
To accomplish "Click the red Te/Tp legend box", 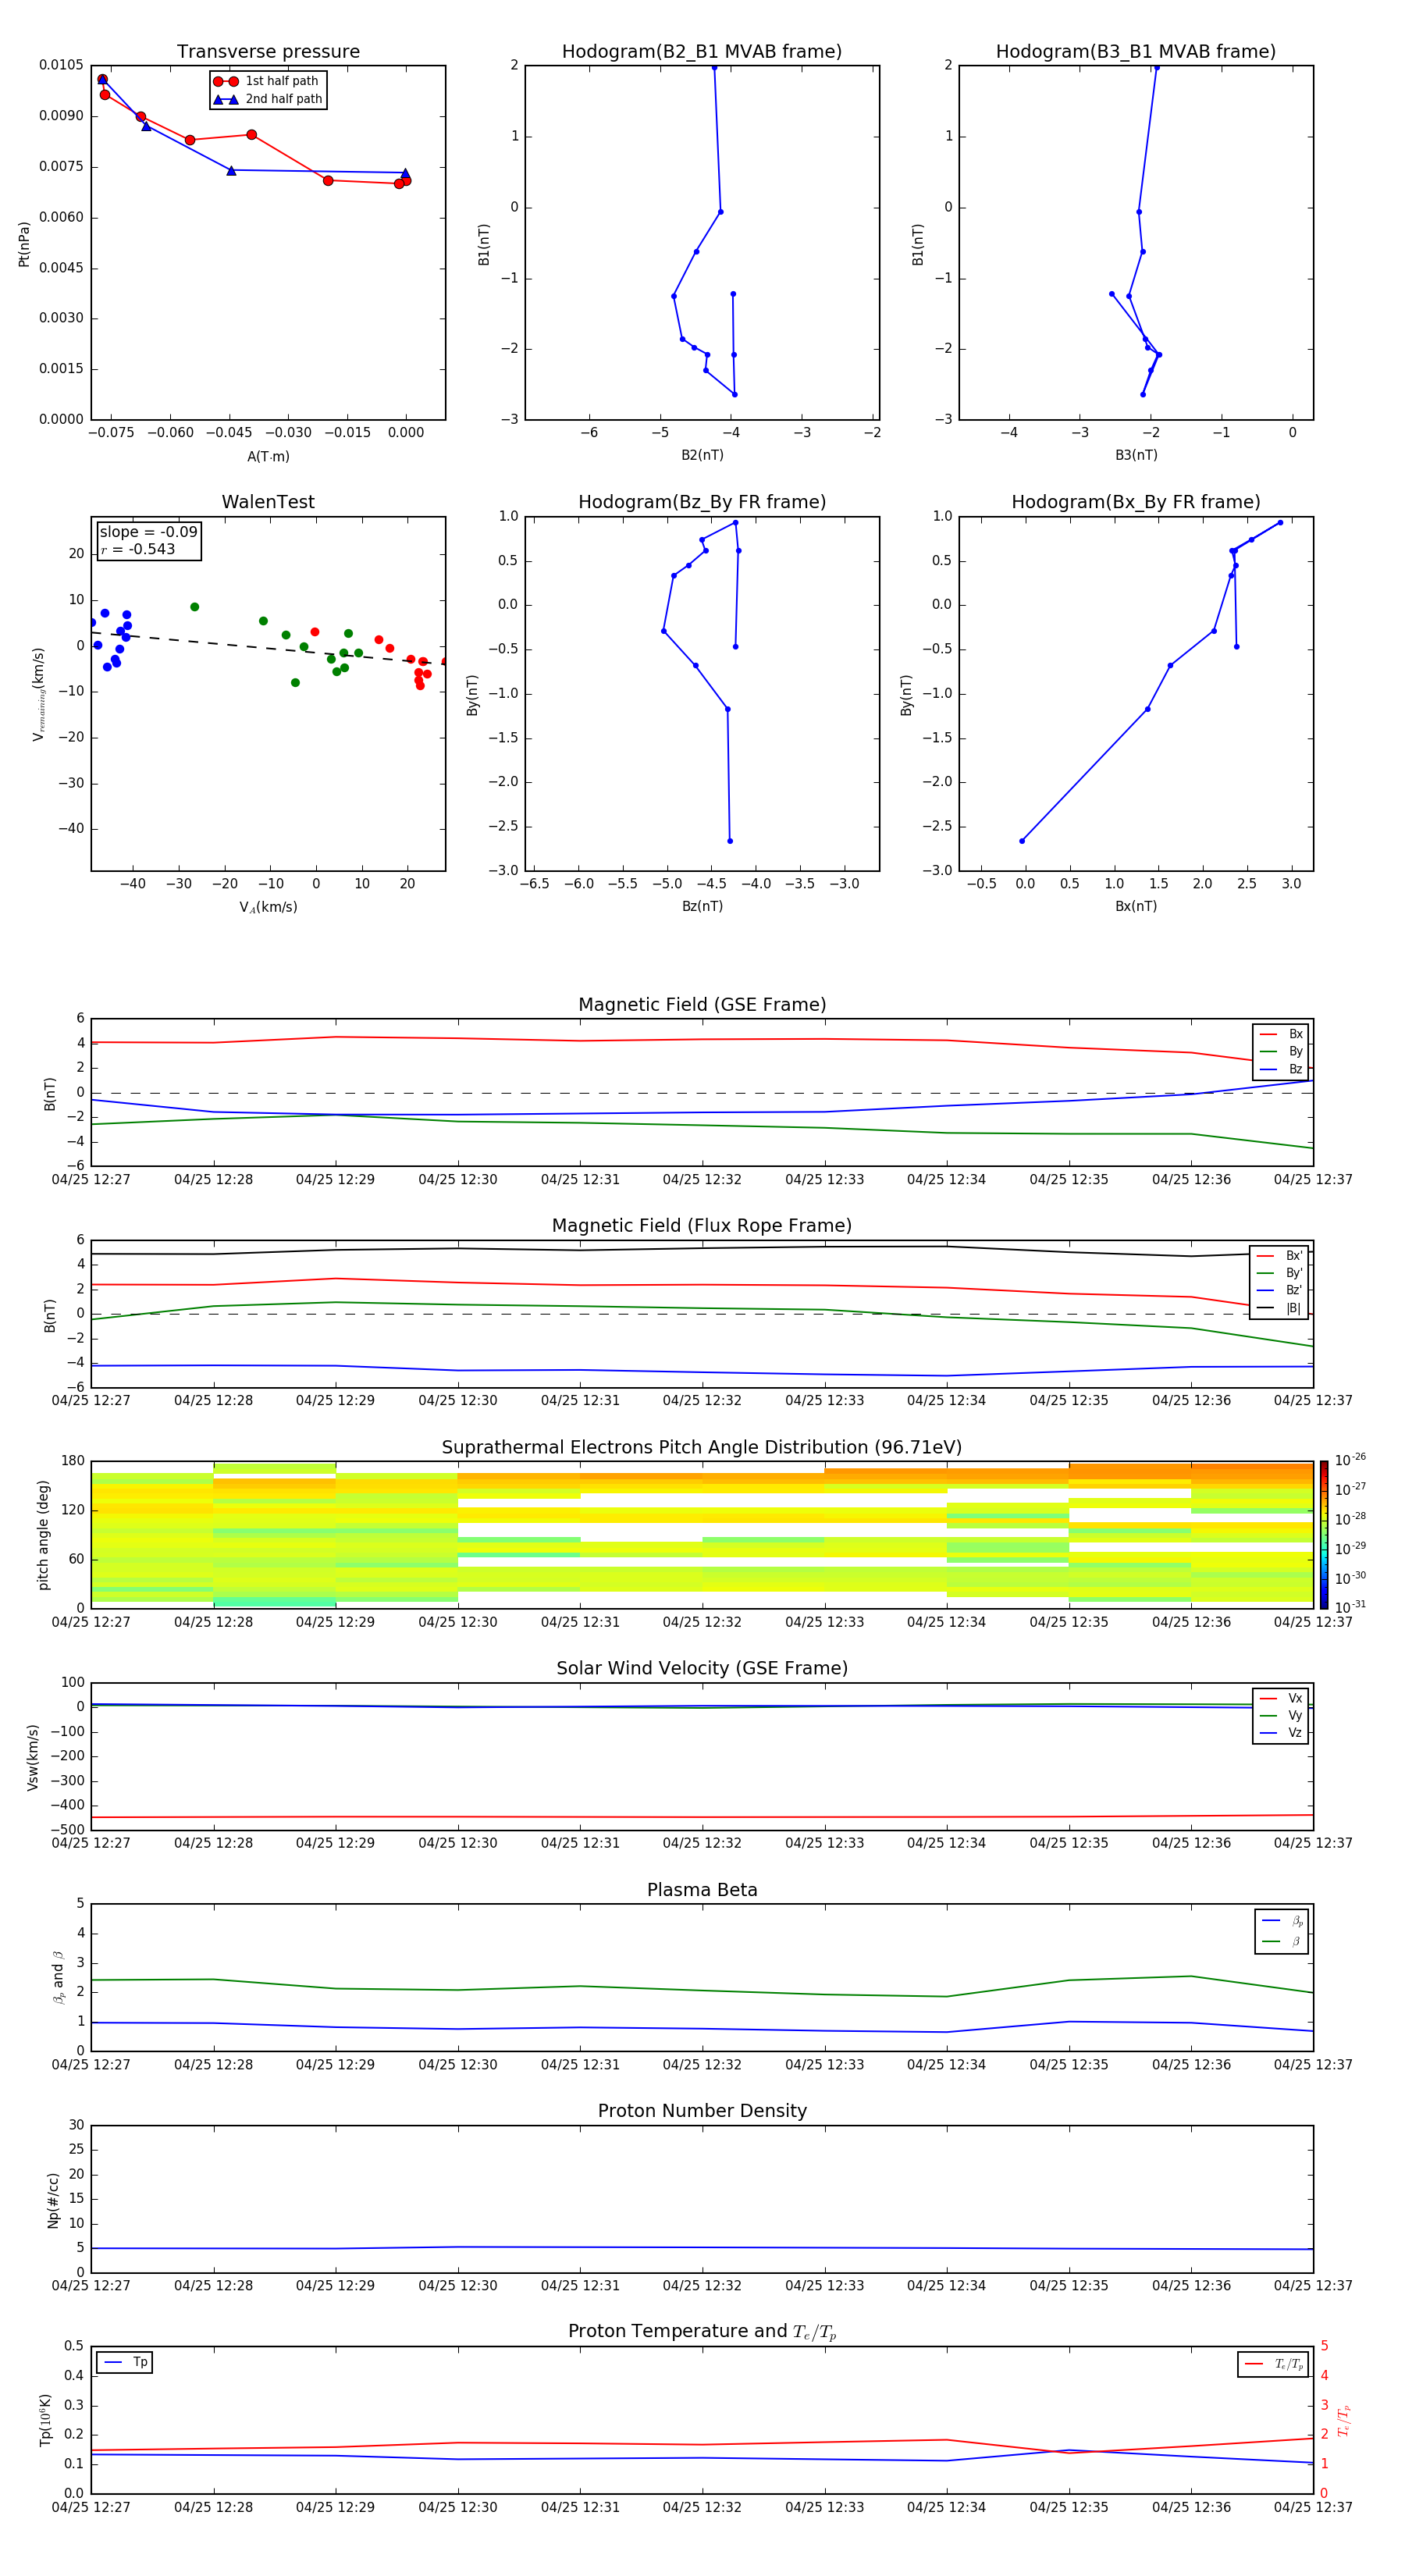I will coord(1273,2364).
